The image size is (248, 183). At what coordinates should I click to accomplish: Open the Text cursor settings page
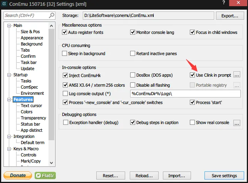pos(32,106)
